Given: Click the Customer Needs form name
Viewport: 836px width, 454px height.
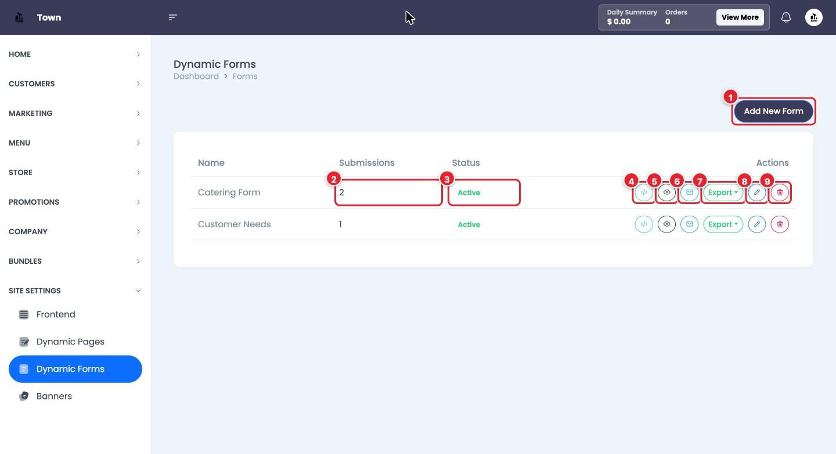Looking at the screenshot, I should (234, 224).
